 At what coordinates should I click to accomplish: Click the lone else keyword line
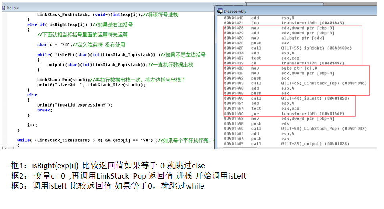point(32,95)
